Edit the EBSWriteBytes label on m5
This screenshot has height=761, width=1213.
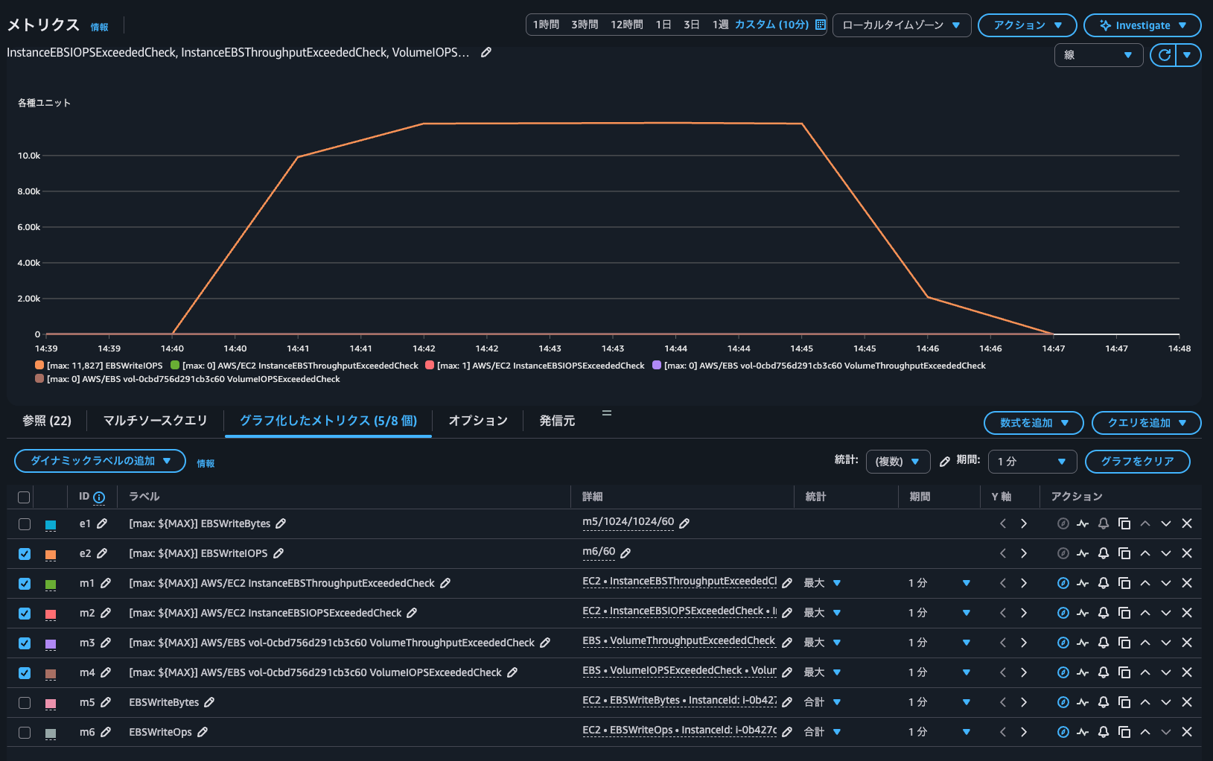[209, 702]
